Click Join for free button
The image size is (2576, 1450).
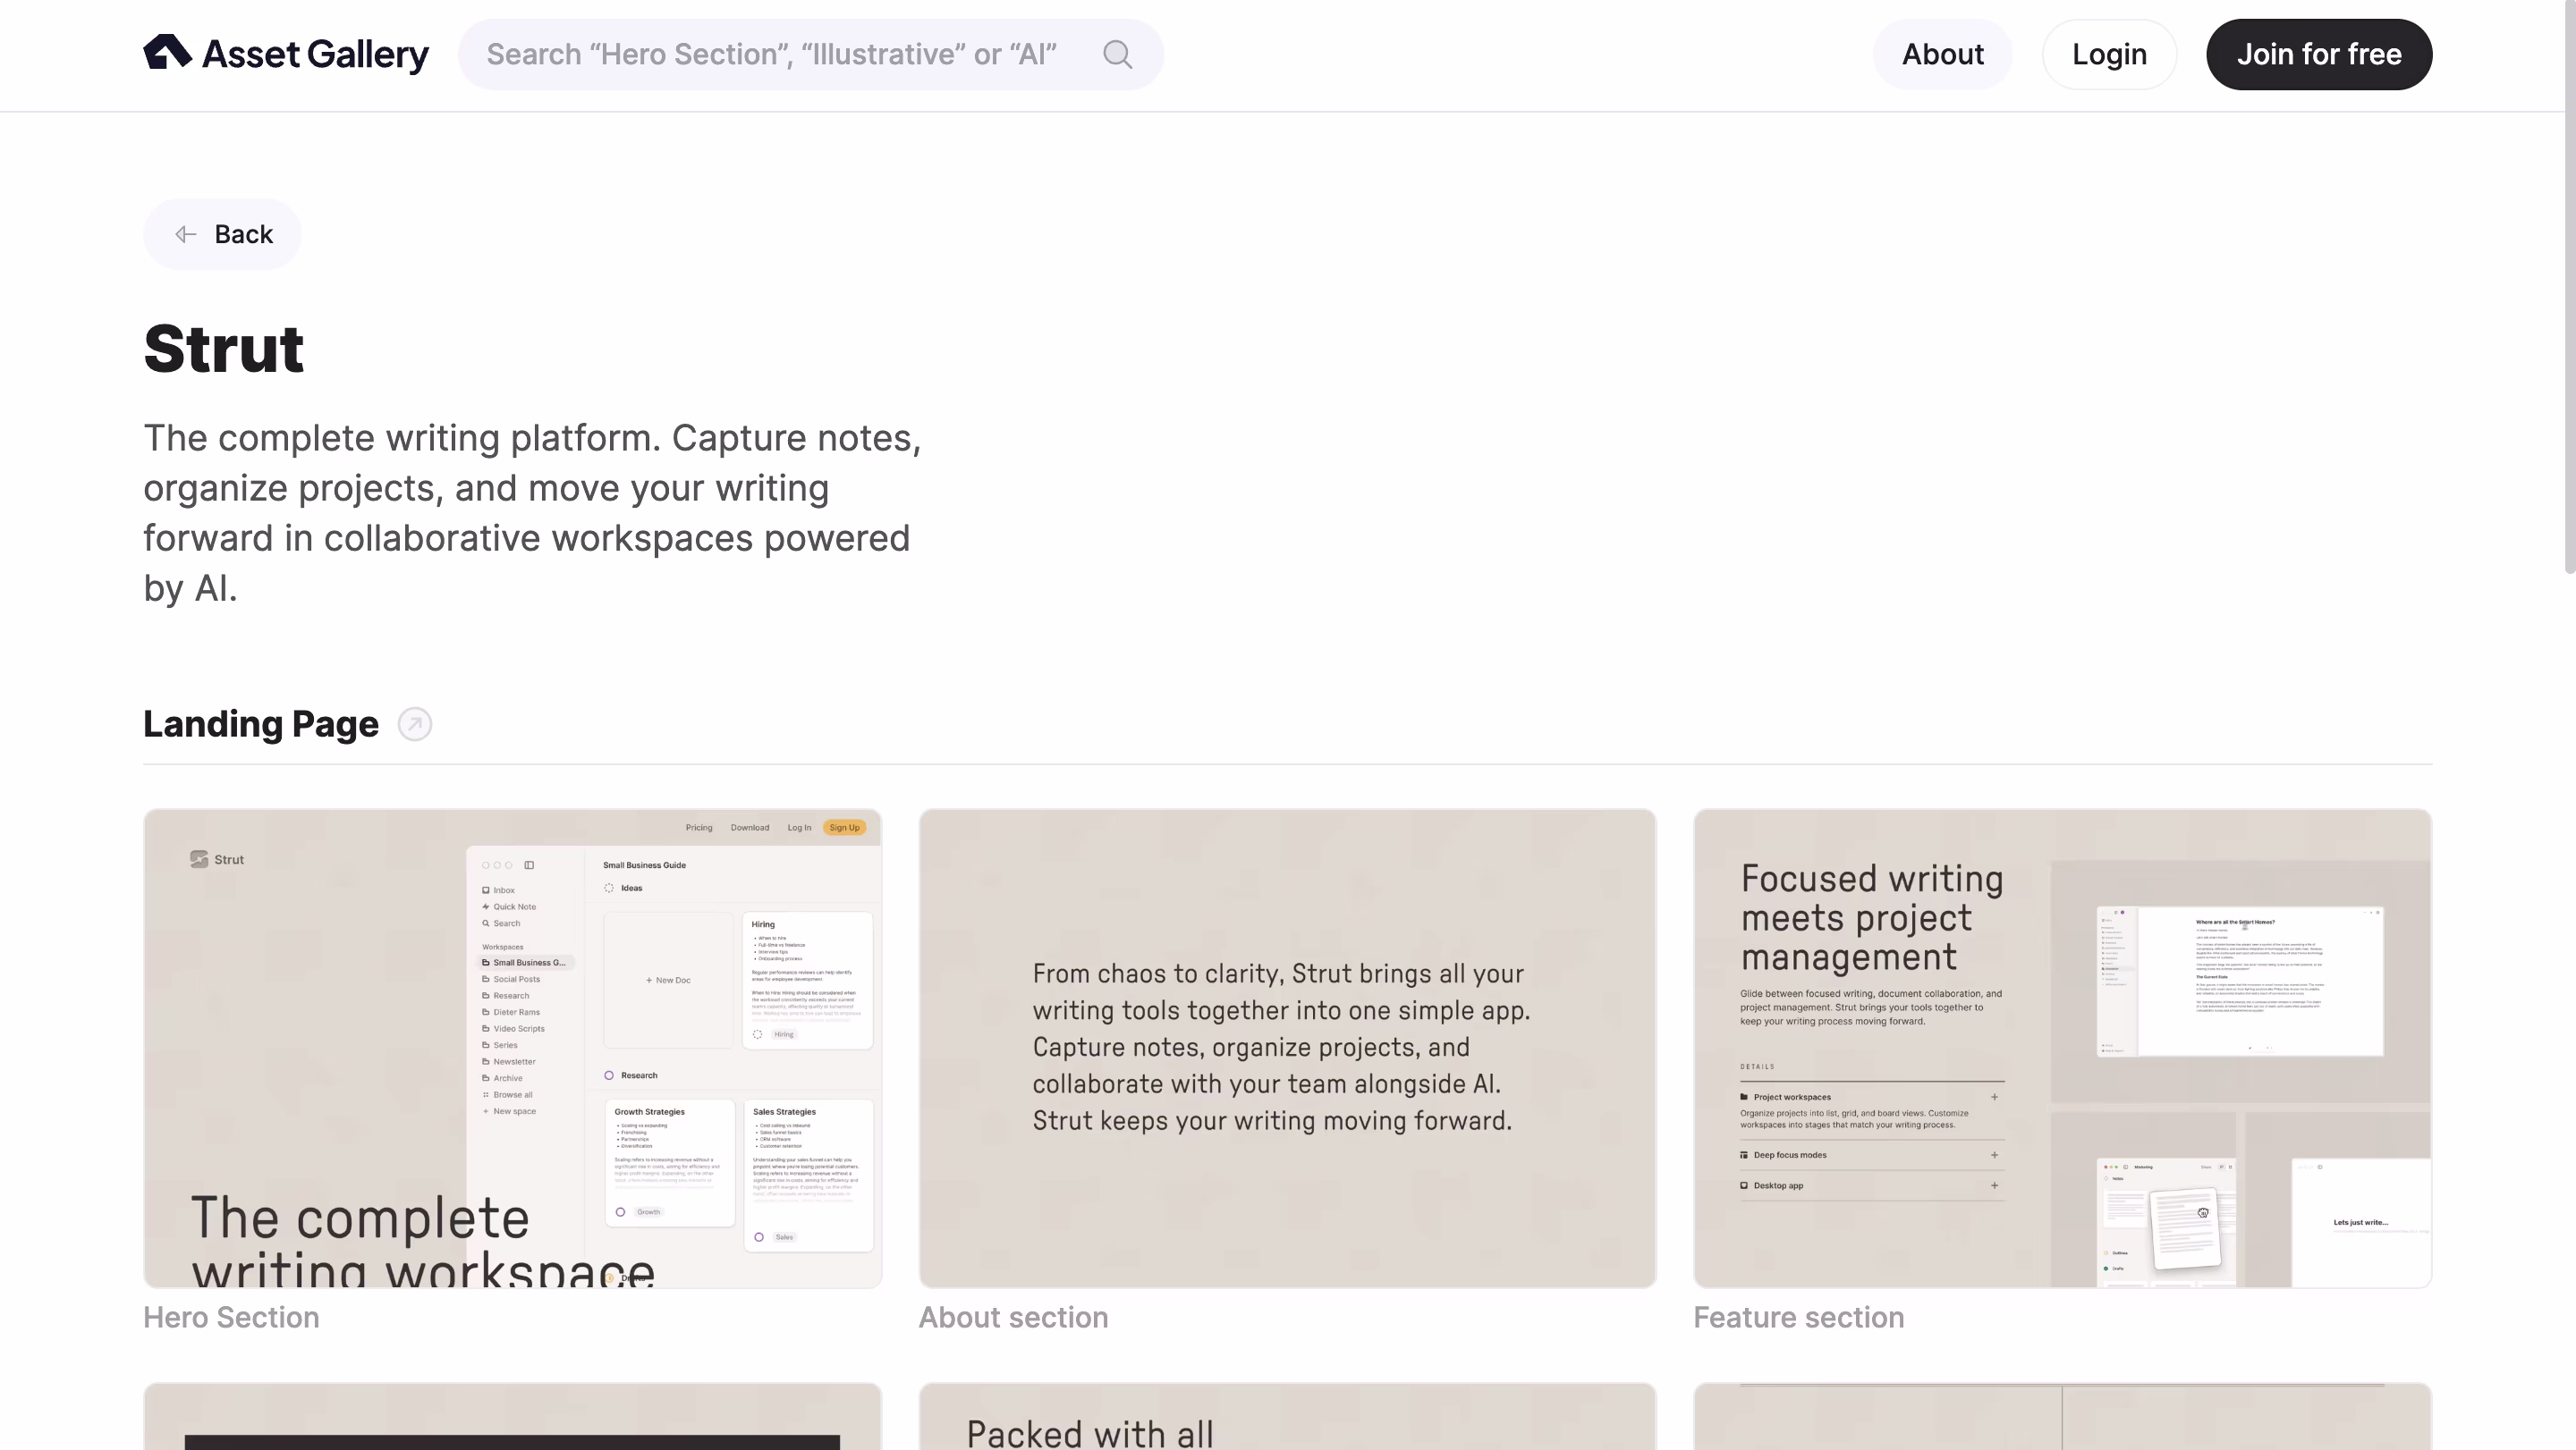click(2318, 54)
